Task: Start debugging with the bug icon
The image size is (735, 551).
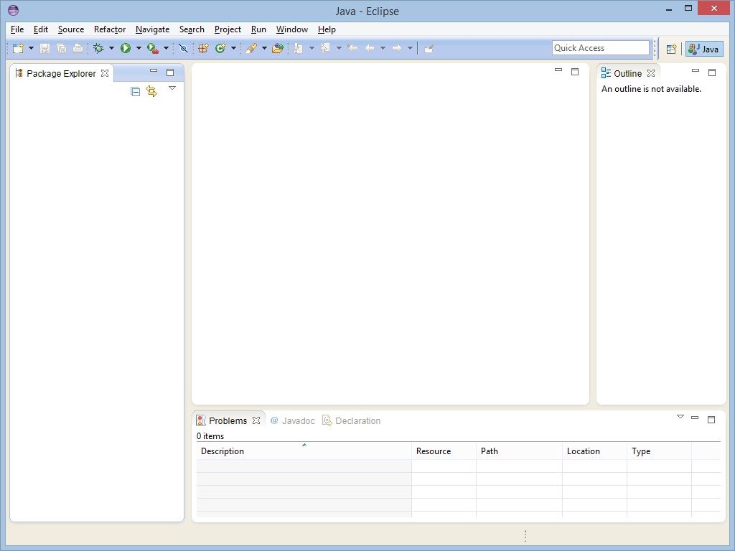Action: [98, 48]
